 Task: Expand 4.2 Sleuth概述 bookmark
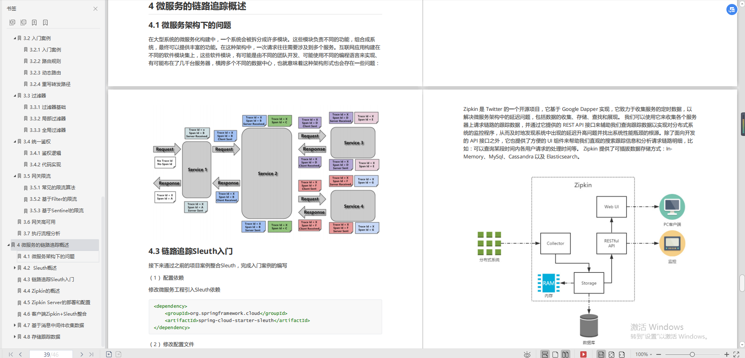(x=15, y=268)
